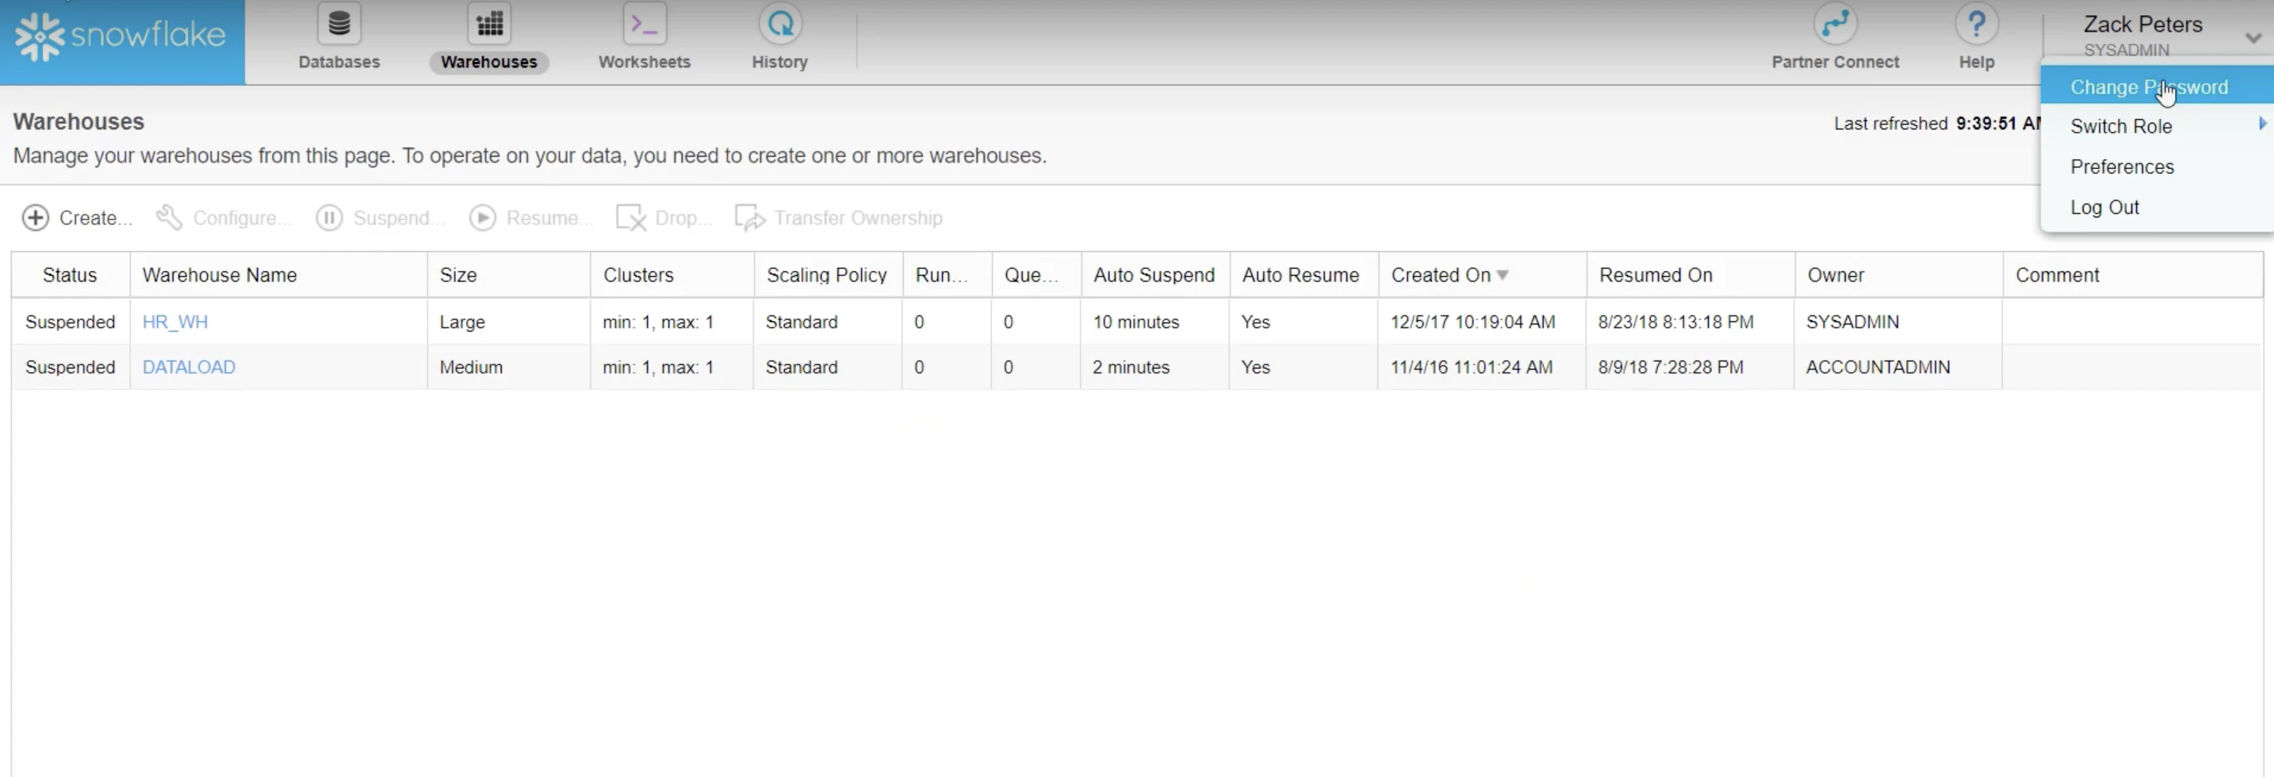Collapse the Zack Peters user menu chevron
Screen dimensions: 2274x777
2253,38
